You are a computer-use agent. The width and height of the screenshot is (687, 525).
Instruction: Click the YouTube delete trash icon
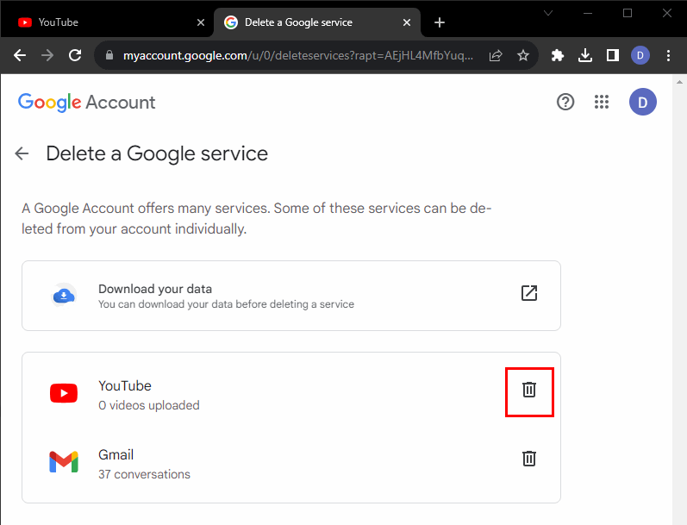[529, 390]
